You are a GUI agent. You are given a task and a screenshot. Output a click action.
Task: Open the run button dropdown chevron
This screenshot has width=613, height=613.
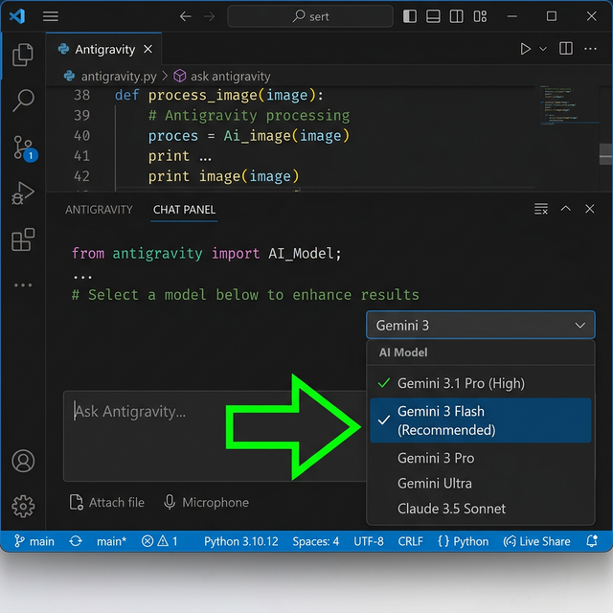click(x=544, y=49)
